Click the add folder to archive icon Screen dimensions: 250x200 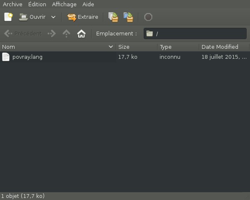[128, 17]
